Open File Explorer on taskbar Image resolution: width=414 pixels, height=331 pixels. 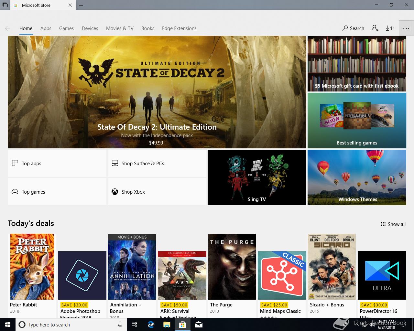[x=167, y=325]
